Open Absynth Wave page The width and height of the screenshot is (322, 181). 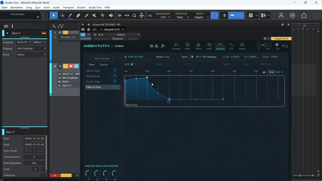coord(209,46)
